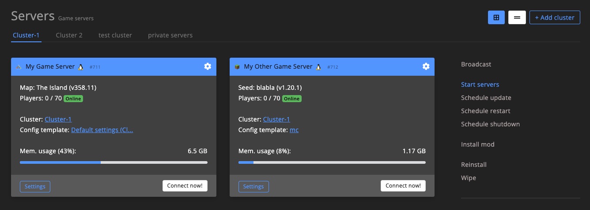The image size is (590, 210).
Task: Open gear settings for My Other Game Server
Action: (426, 66)
